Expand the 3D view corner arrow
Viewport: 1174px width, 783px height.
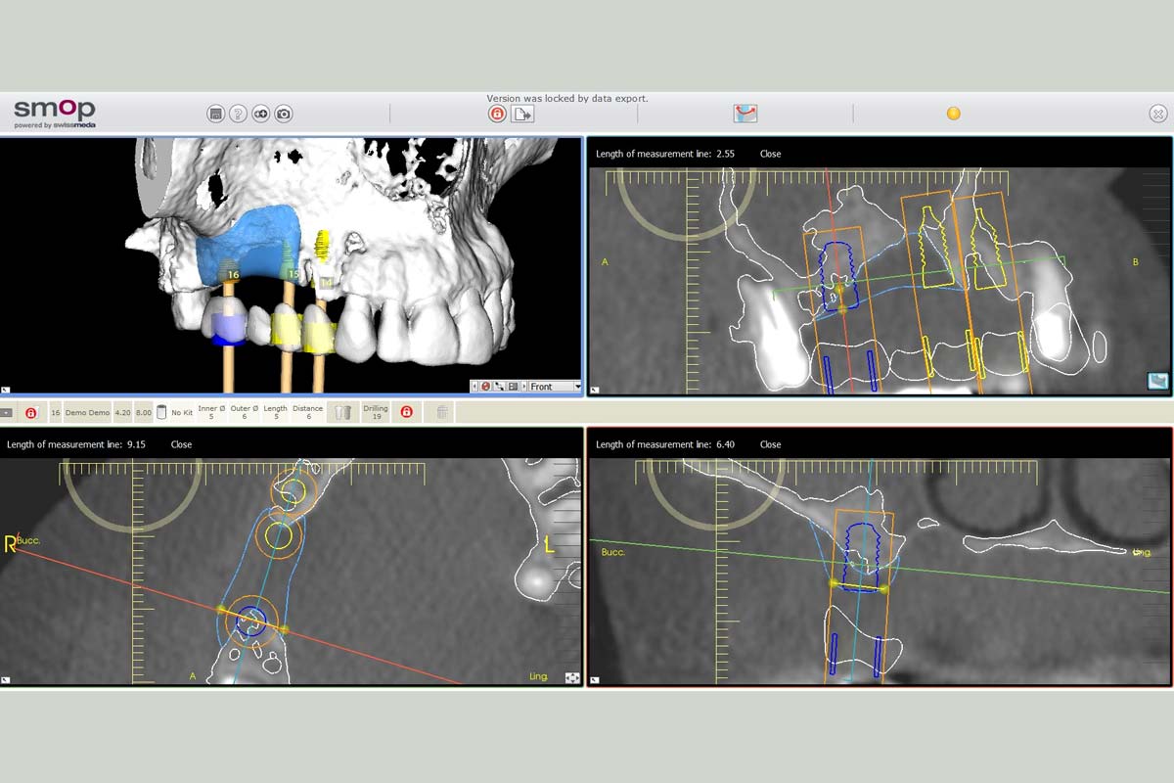pyautogui.click(x=6, y=389)
